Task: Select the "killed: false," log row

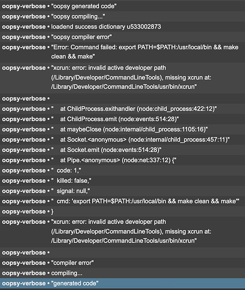Action: click(x=122, y=180)
